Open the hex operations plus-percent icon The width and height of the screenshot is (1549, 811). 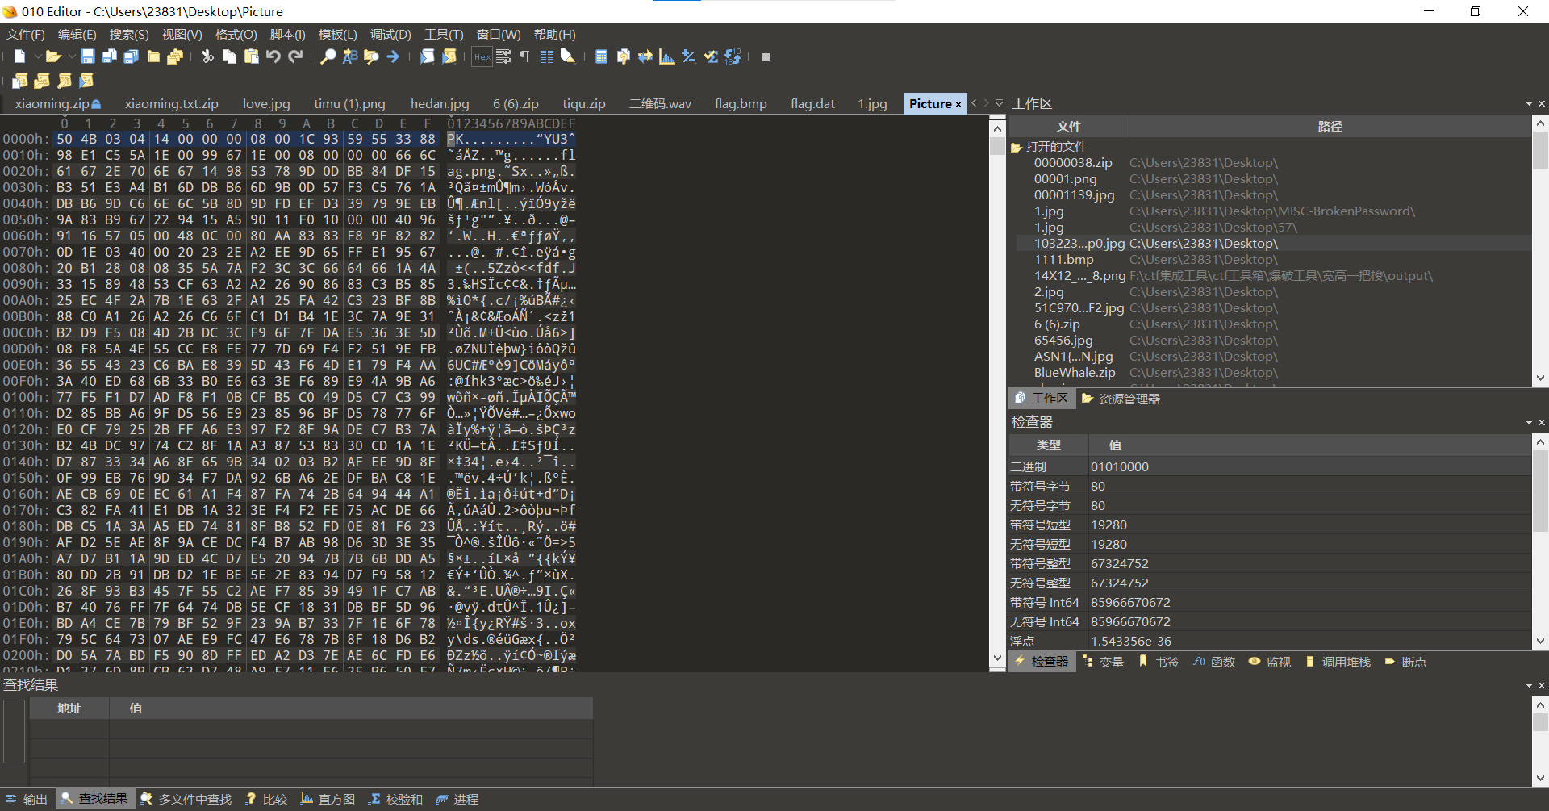tap(688, 56)
